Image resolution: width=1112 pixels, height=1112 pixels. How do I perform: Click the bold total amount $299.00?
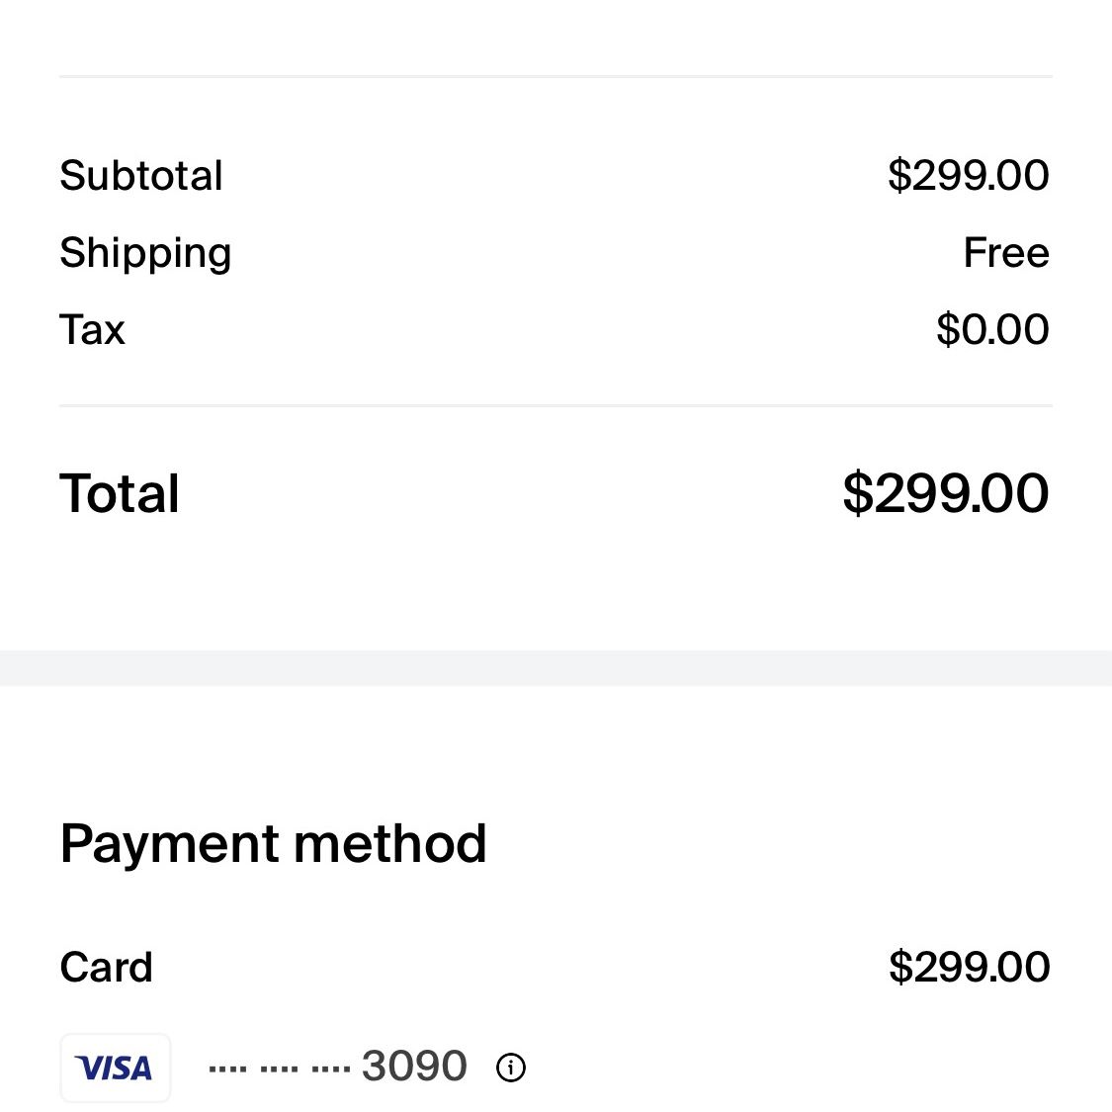(x=946, y=493)
